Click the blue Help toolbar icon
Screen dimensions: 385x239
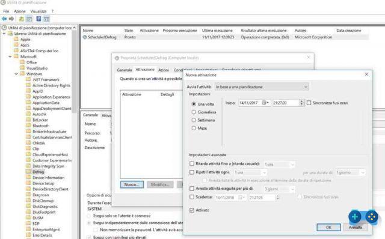[38, 19]
